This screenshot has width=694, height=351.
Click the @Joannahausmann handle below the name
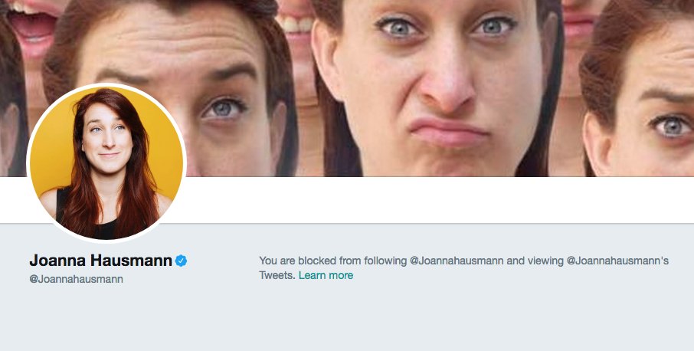[x=76, y=279]
